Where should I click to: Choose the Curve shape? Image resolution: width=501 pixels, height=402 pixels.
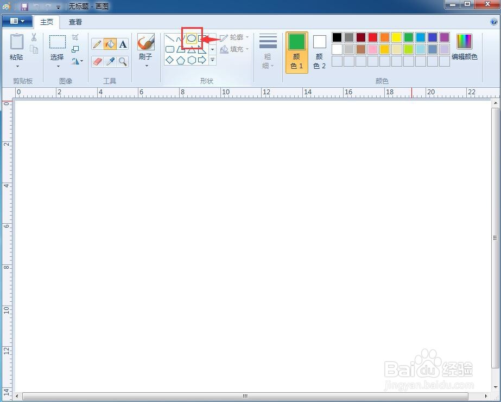pyautogui.click(x=180, y=38)
